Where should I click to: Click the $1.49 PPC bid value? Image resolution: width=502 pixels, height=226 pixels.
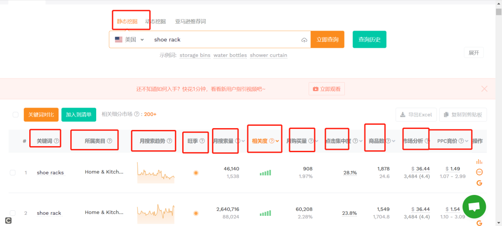(453, 169)
